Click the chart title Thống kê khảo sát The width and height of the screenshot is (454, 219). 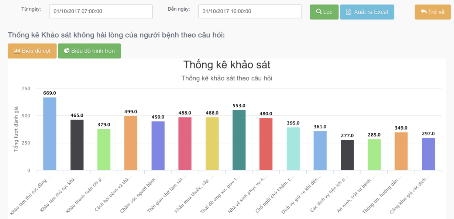coord(227,65)
